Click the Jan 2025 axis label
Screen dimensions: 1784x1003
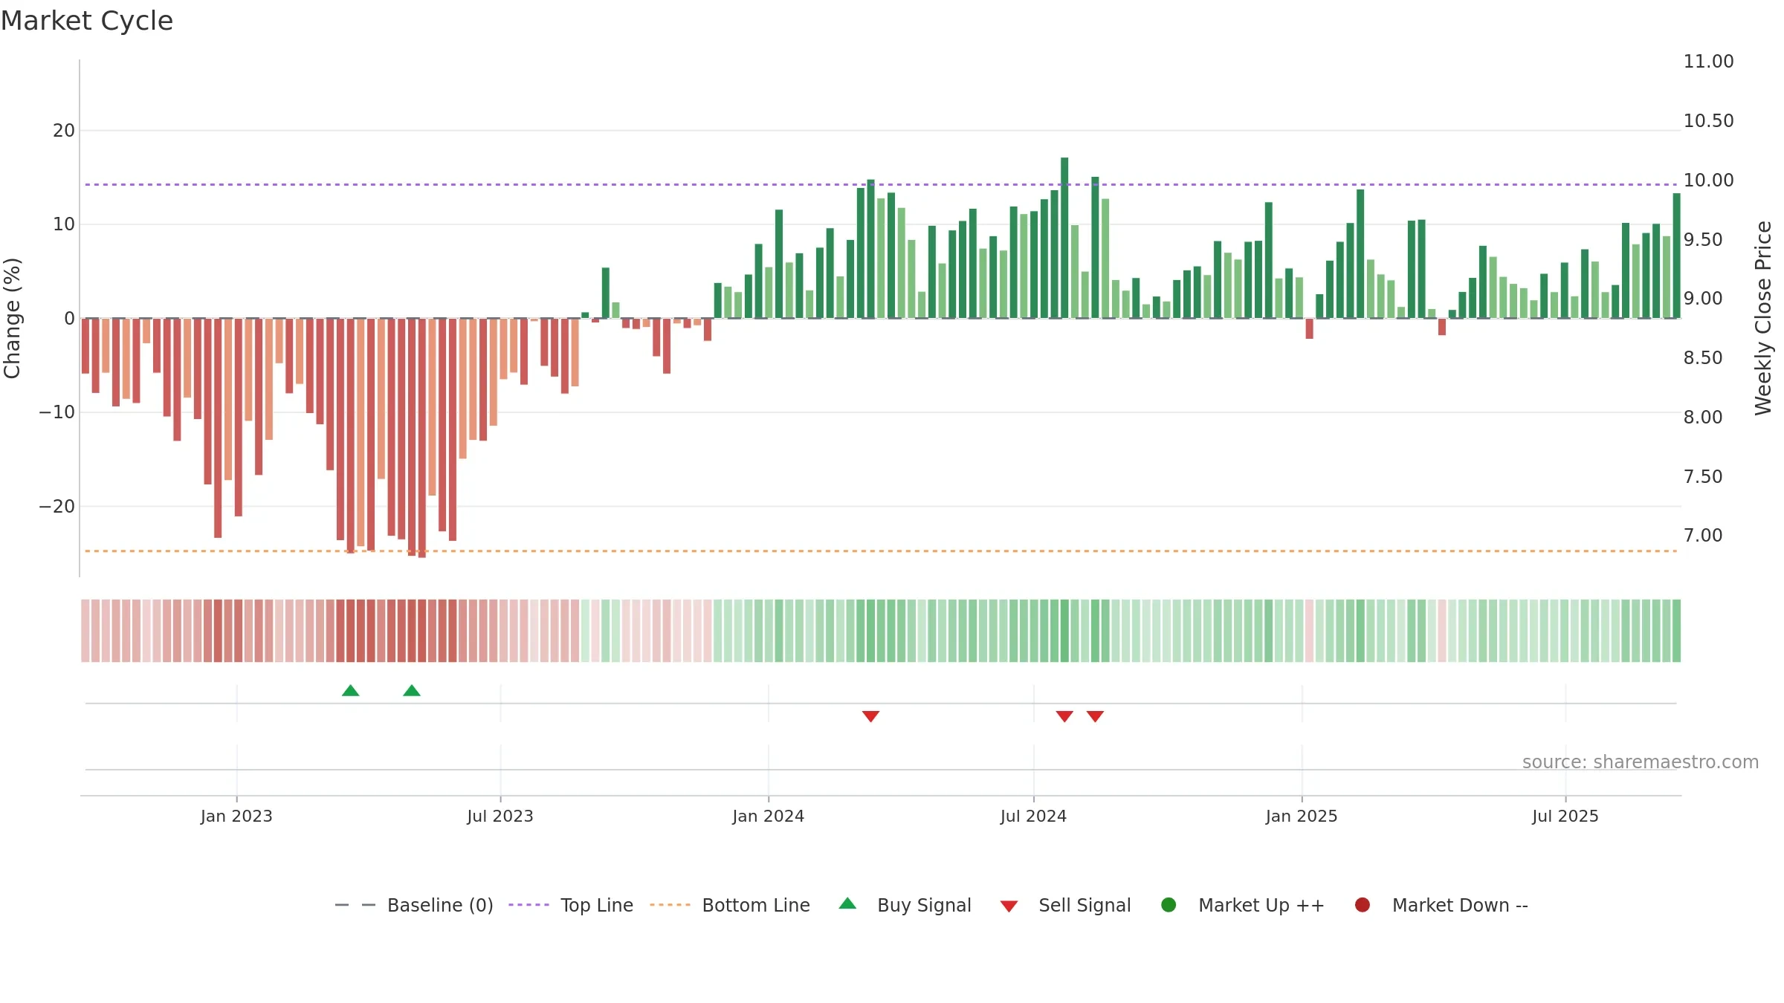tap(1302, 817)
